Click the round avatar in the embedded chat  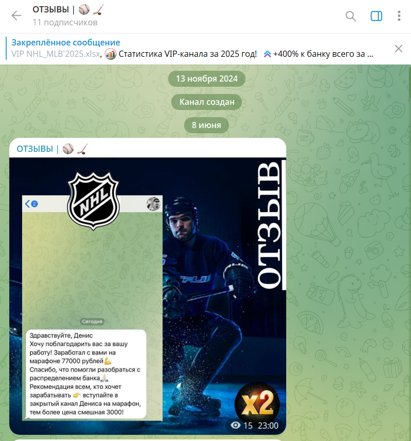[153, 204]
